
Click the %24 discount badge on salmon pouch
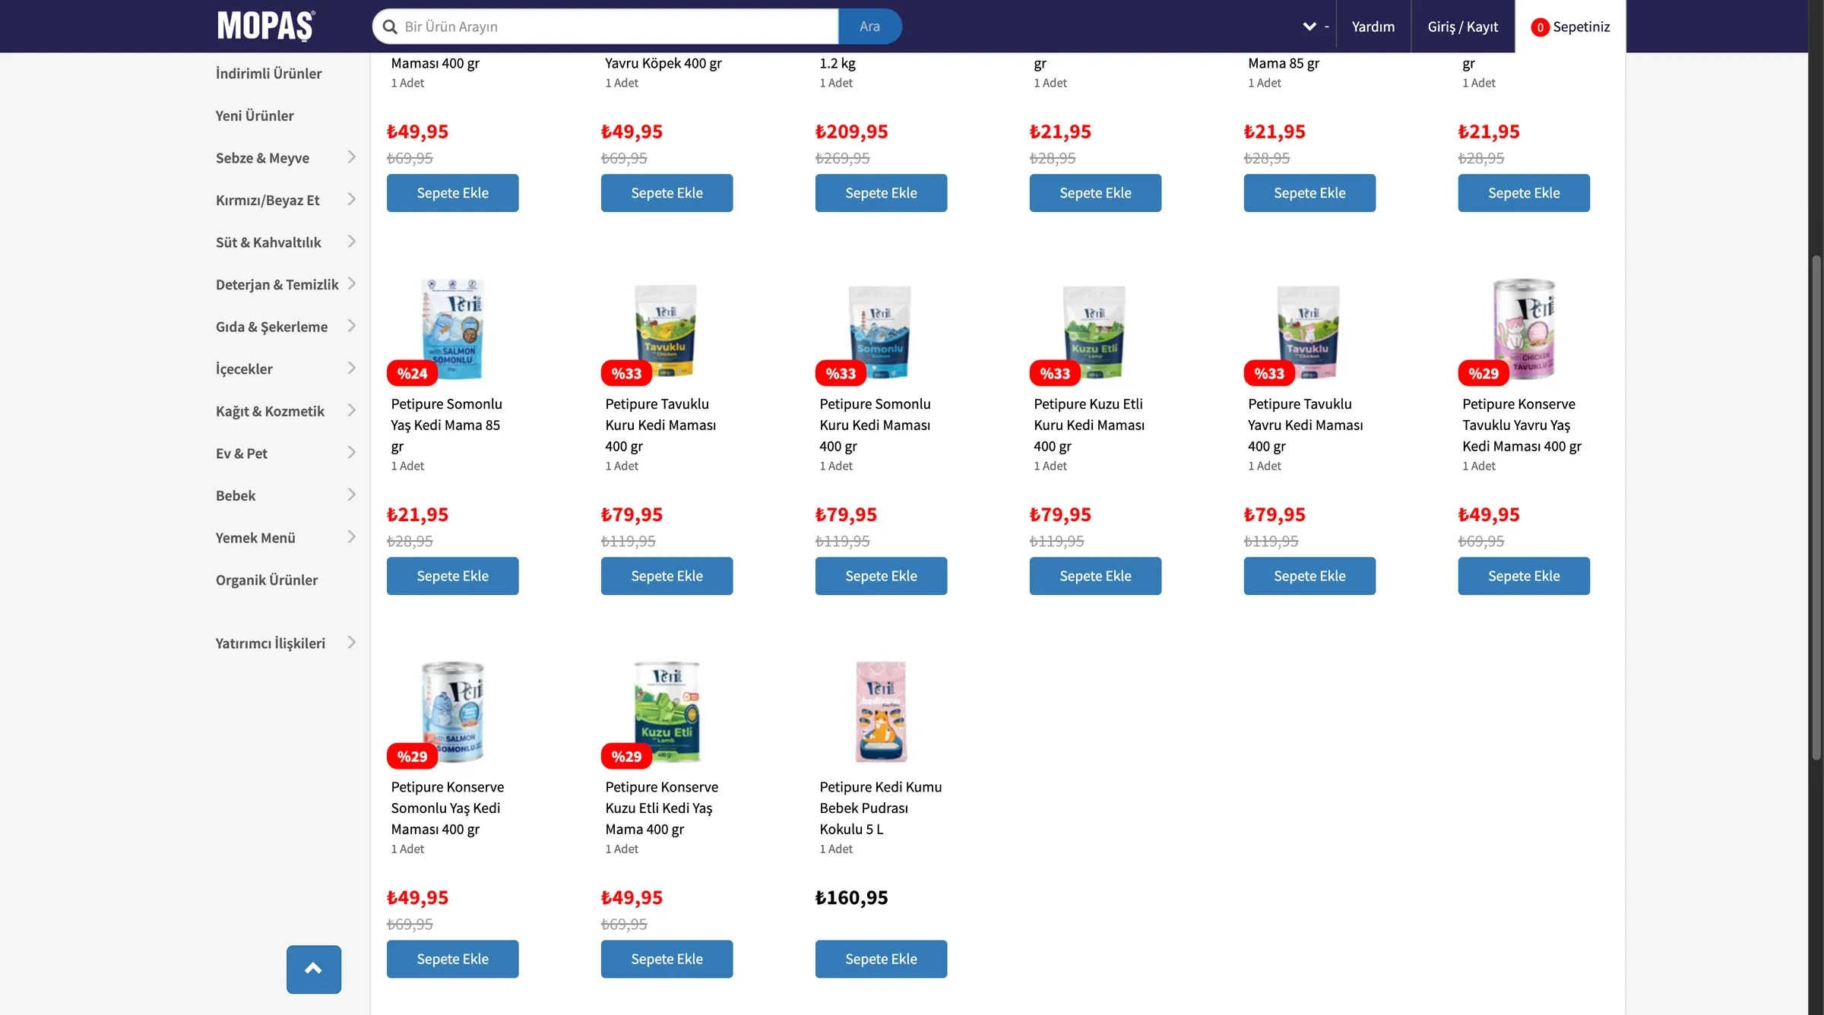412,373
